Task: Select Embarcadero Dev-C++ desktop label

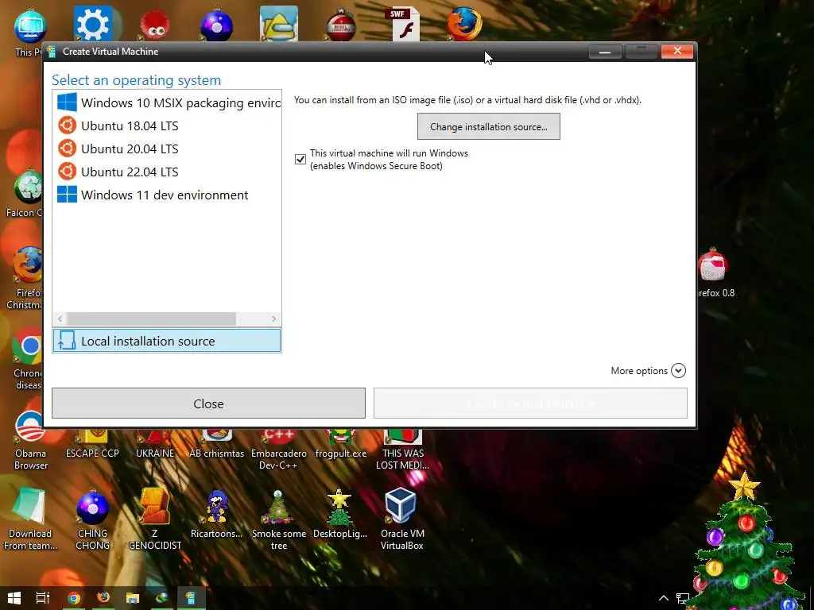Action: pyautogui.click(x=279, y=459)
